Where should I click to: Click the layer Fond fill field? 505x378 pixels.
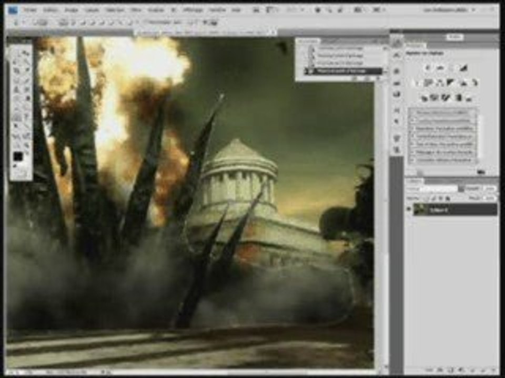click(x=490, y=198)
